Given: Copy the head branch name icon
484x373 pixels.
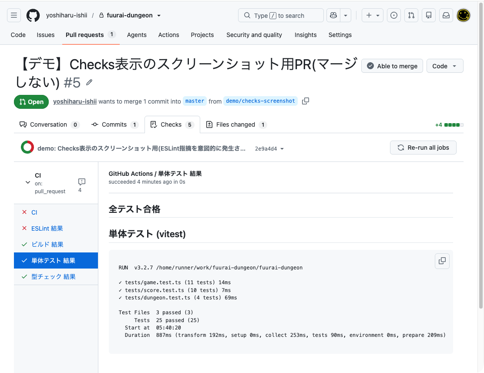Looking at the screenshot, I should (x=305, y=101).
